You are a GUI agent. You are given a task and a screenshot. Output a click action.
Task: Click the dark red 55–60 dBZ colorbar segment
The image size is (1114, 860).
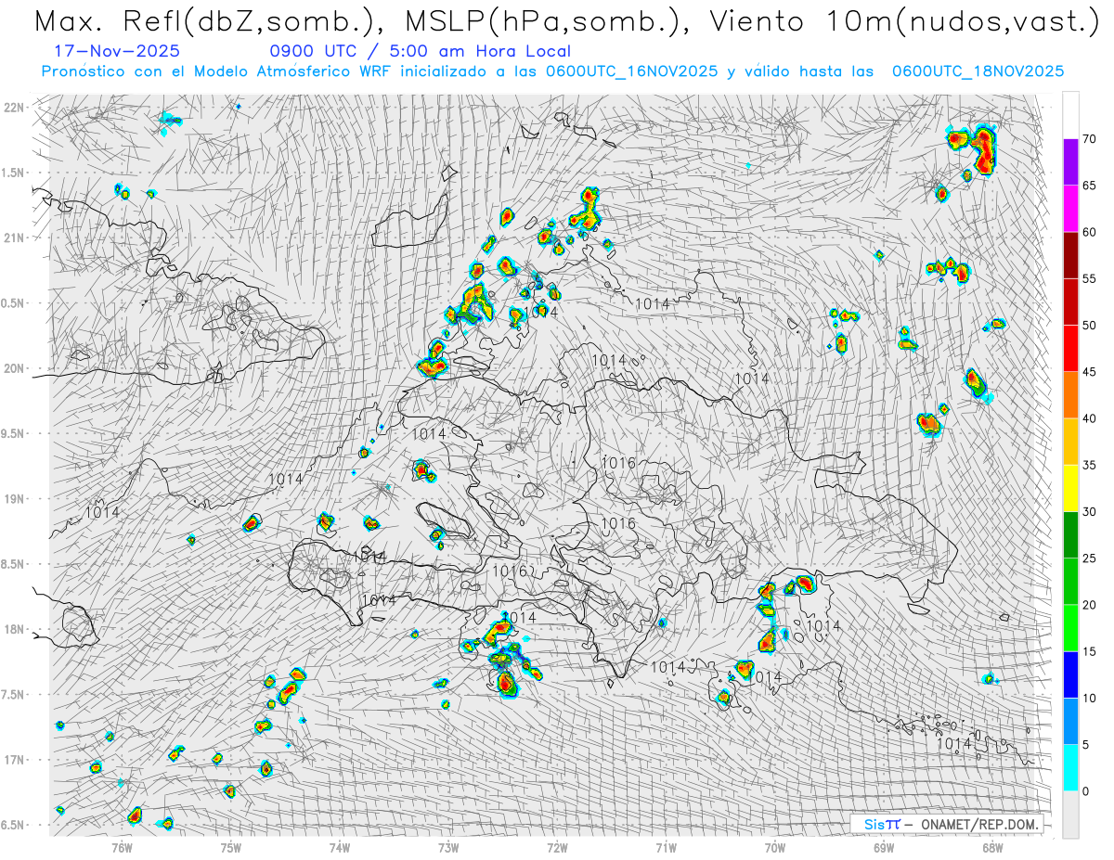coord(1070,255)
